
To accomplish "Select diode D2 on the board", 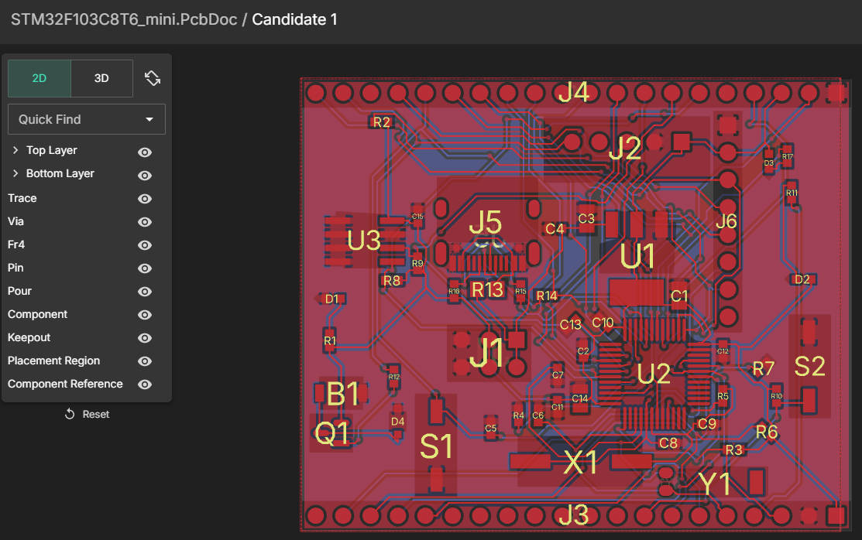I will coord(802,279).
